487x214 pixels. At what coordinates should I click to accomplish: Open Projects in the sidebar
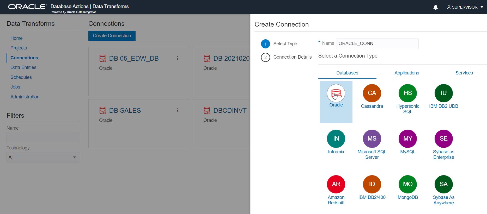[19, 48]
